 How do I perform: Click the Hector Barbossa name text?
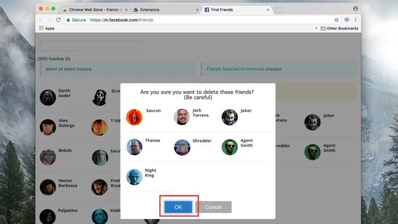pos(68,183)
